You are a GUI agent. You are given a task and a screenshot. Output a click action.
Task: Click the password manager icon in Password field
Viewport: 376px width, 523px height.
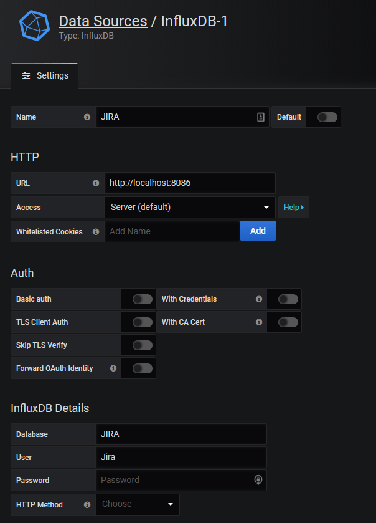[258, 480]
